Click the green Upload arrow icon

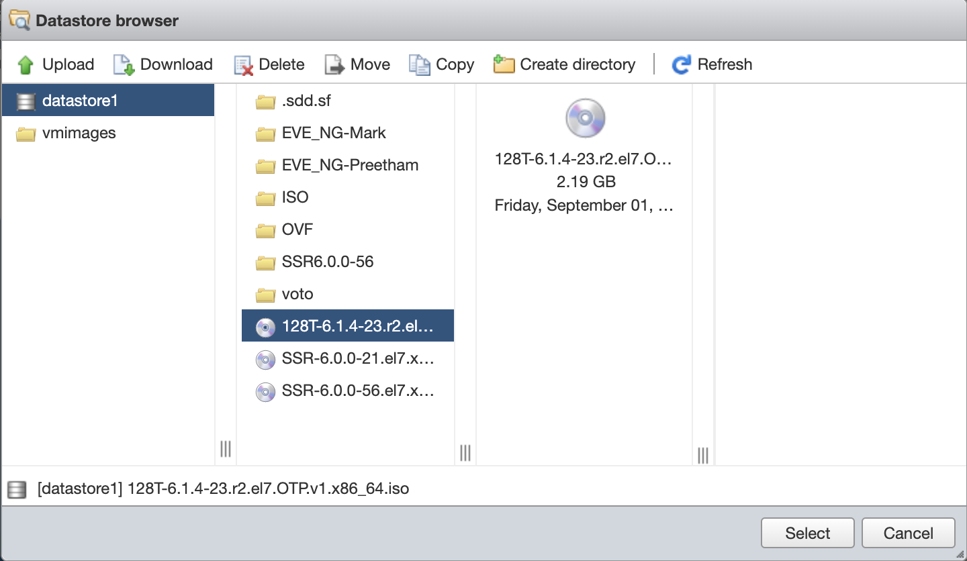pyautogui.click(x=26, y=64)
